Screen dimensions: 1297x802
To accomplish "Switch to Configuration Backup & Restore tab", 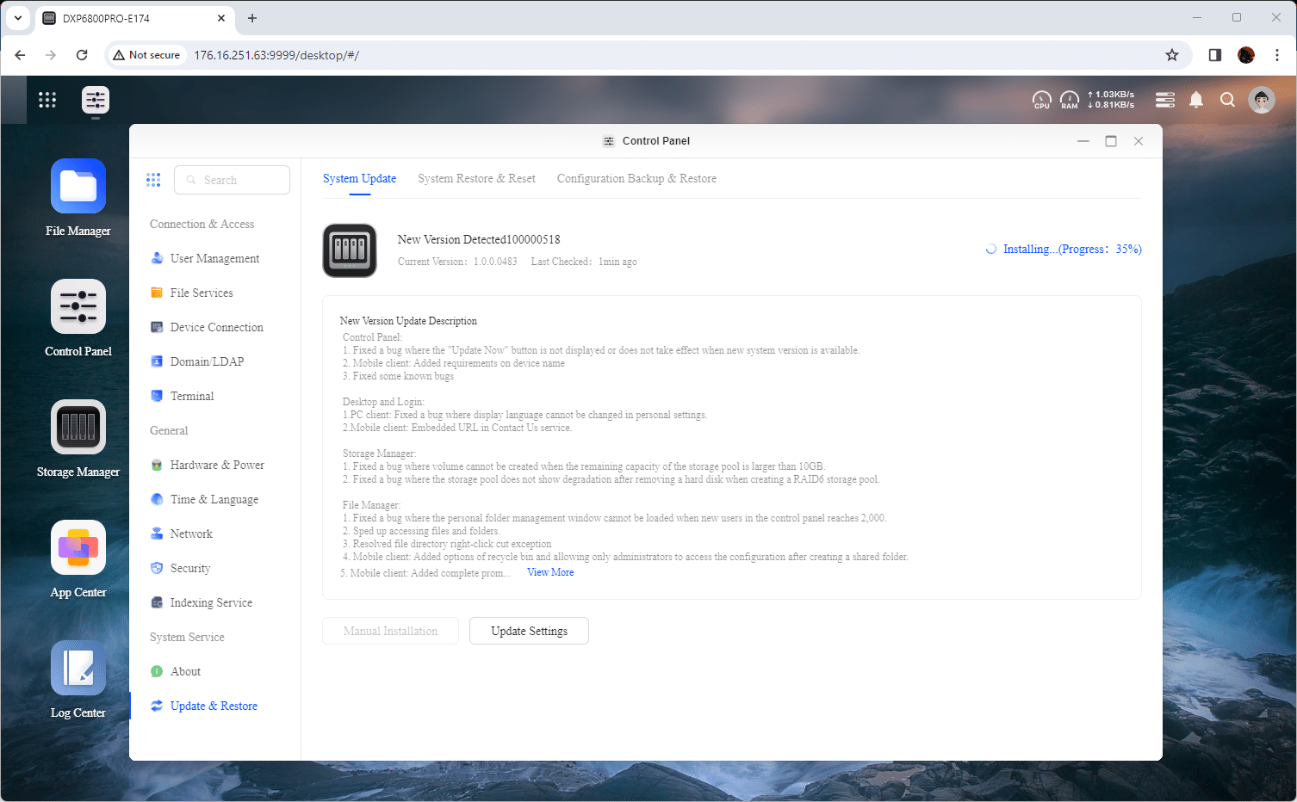I will (636, 178).
